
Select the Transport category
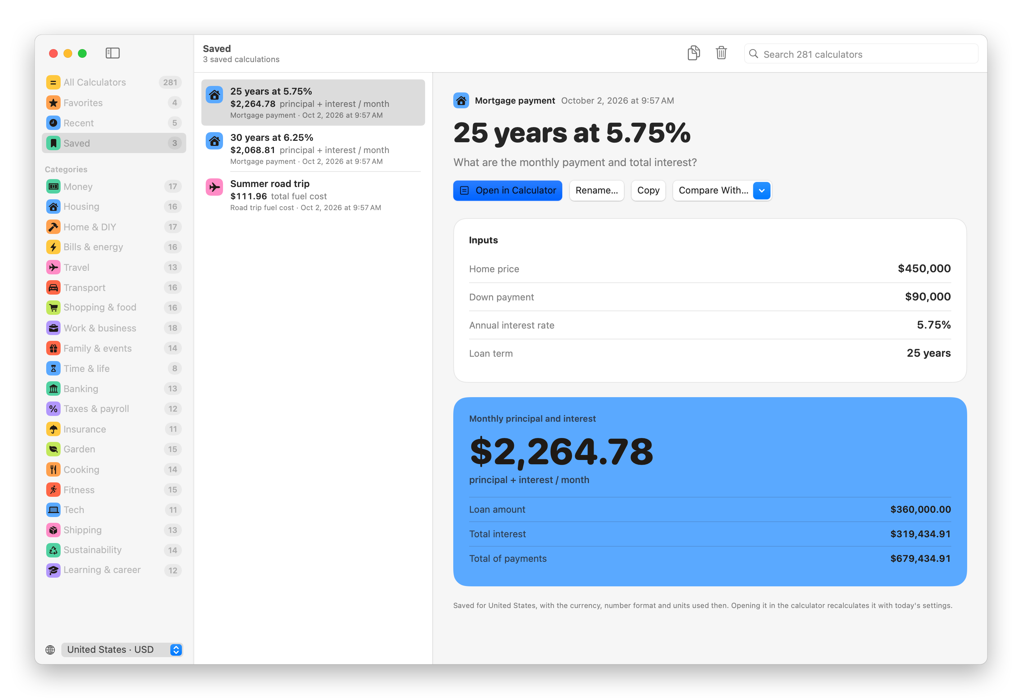(x=114, y=288)
